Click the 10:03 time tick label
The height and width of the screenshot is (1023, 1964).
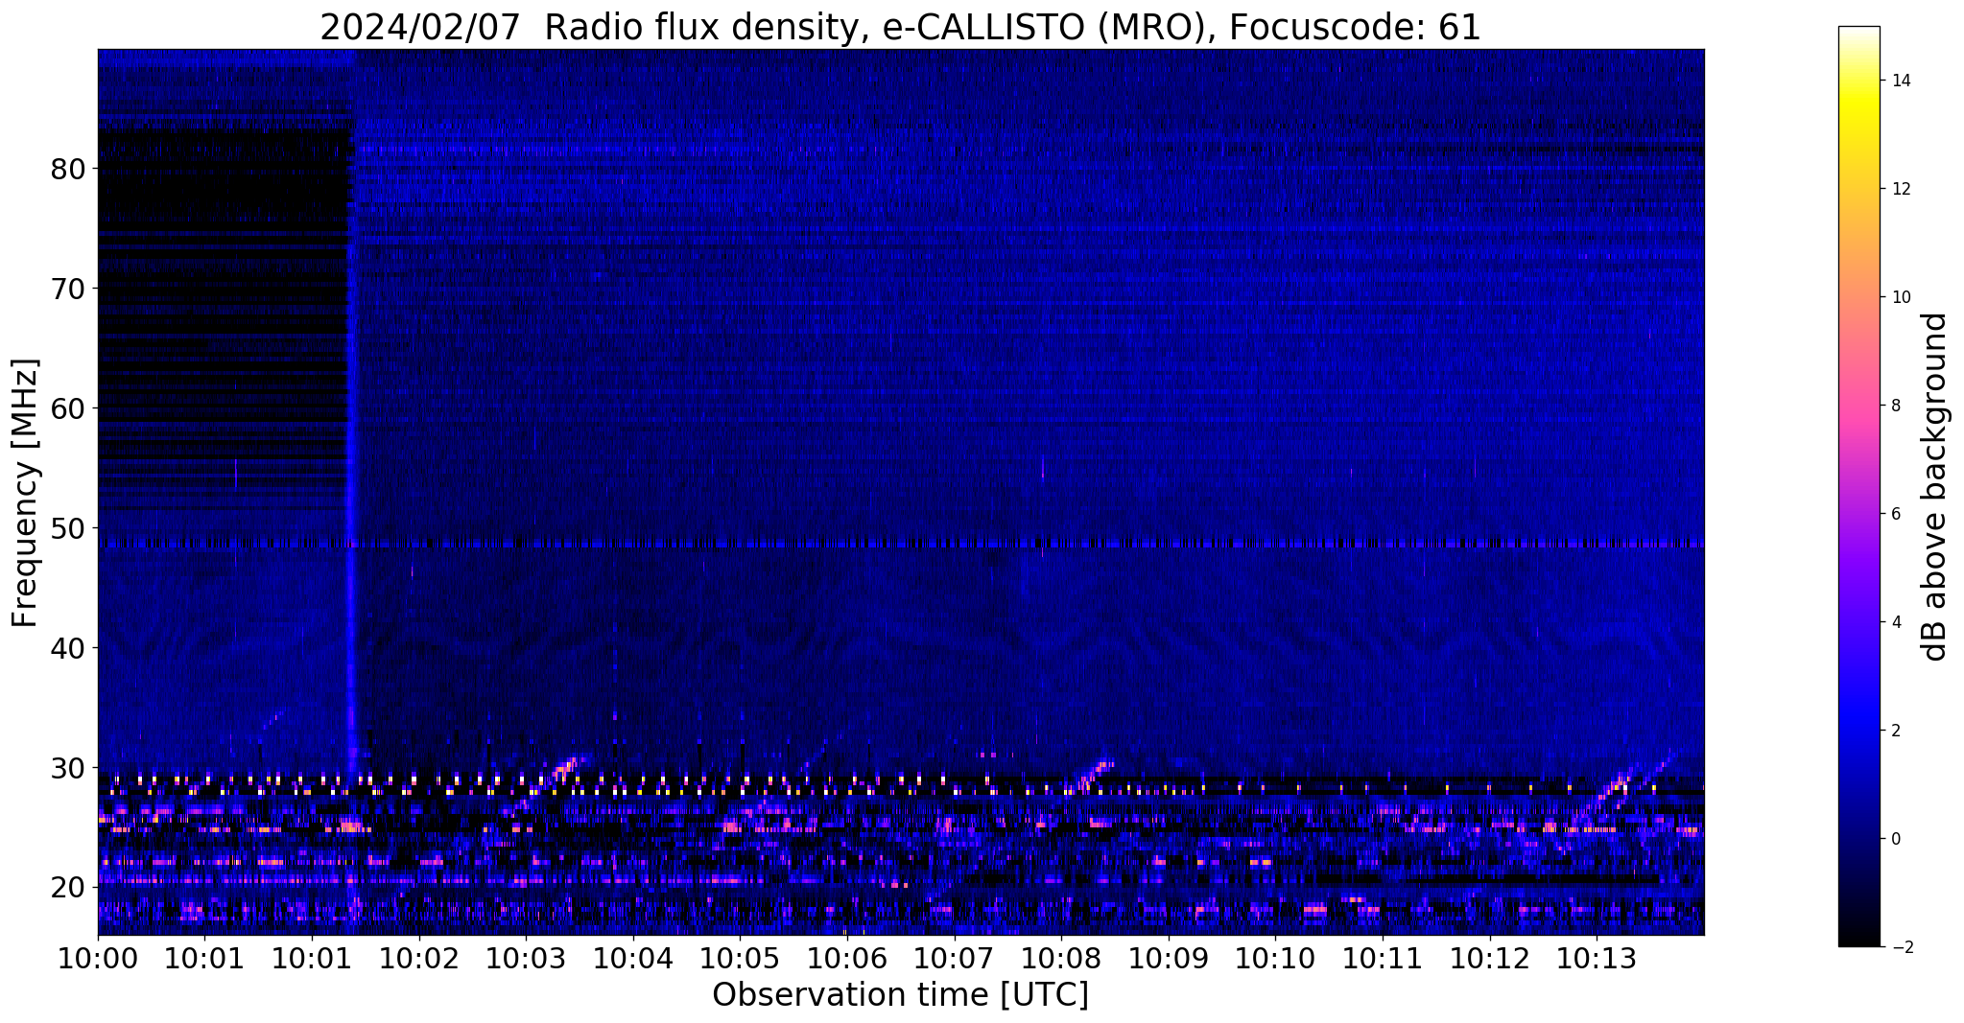coord(526,959)
